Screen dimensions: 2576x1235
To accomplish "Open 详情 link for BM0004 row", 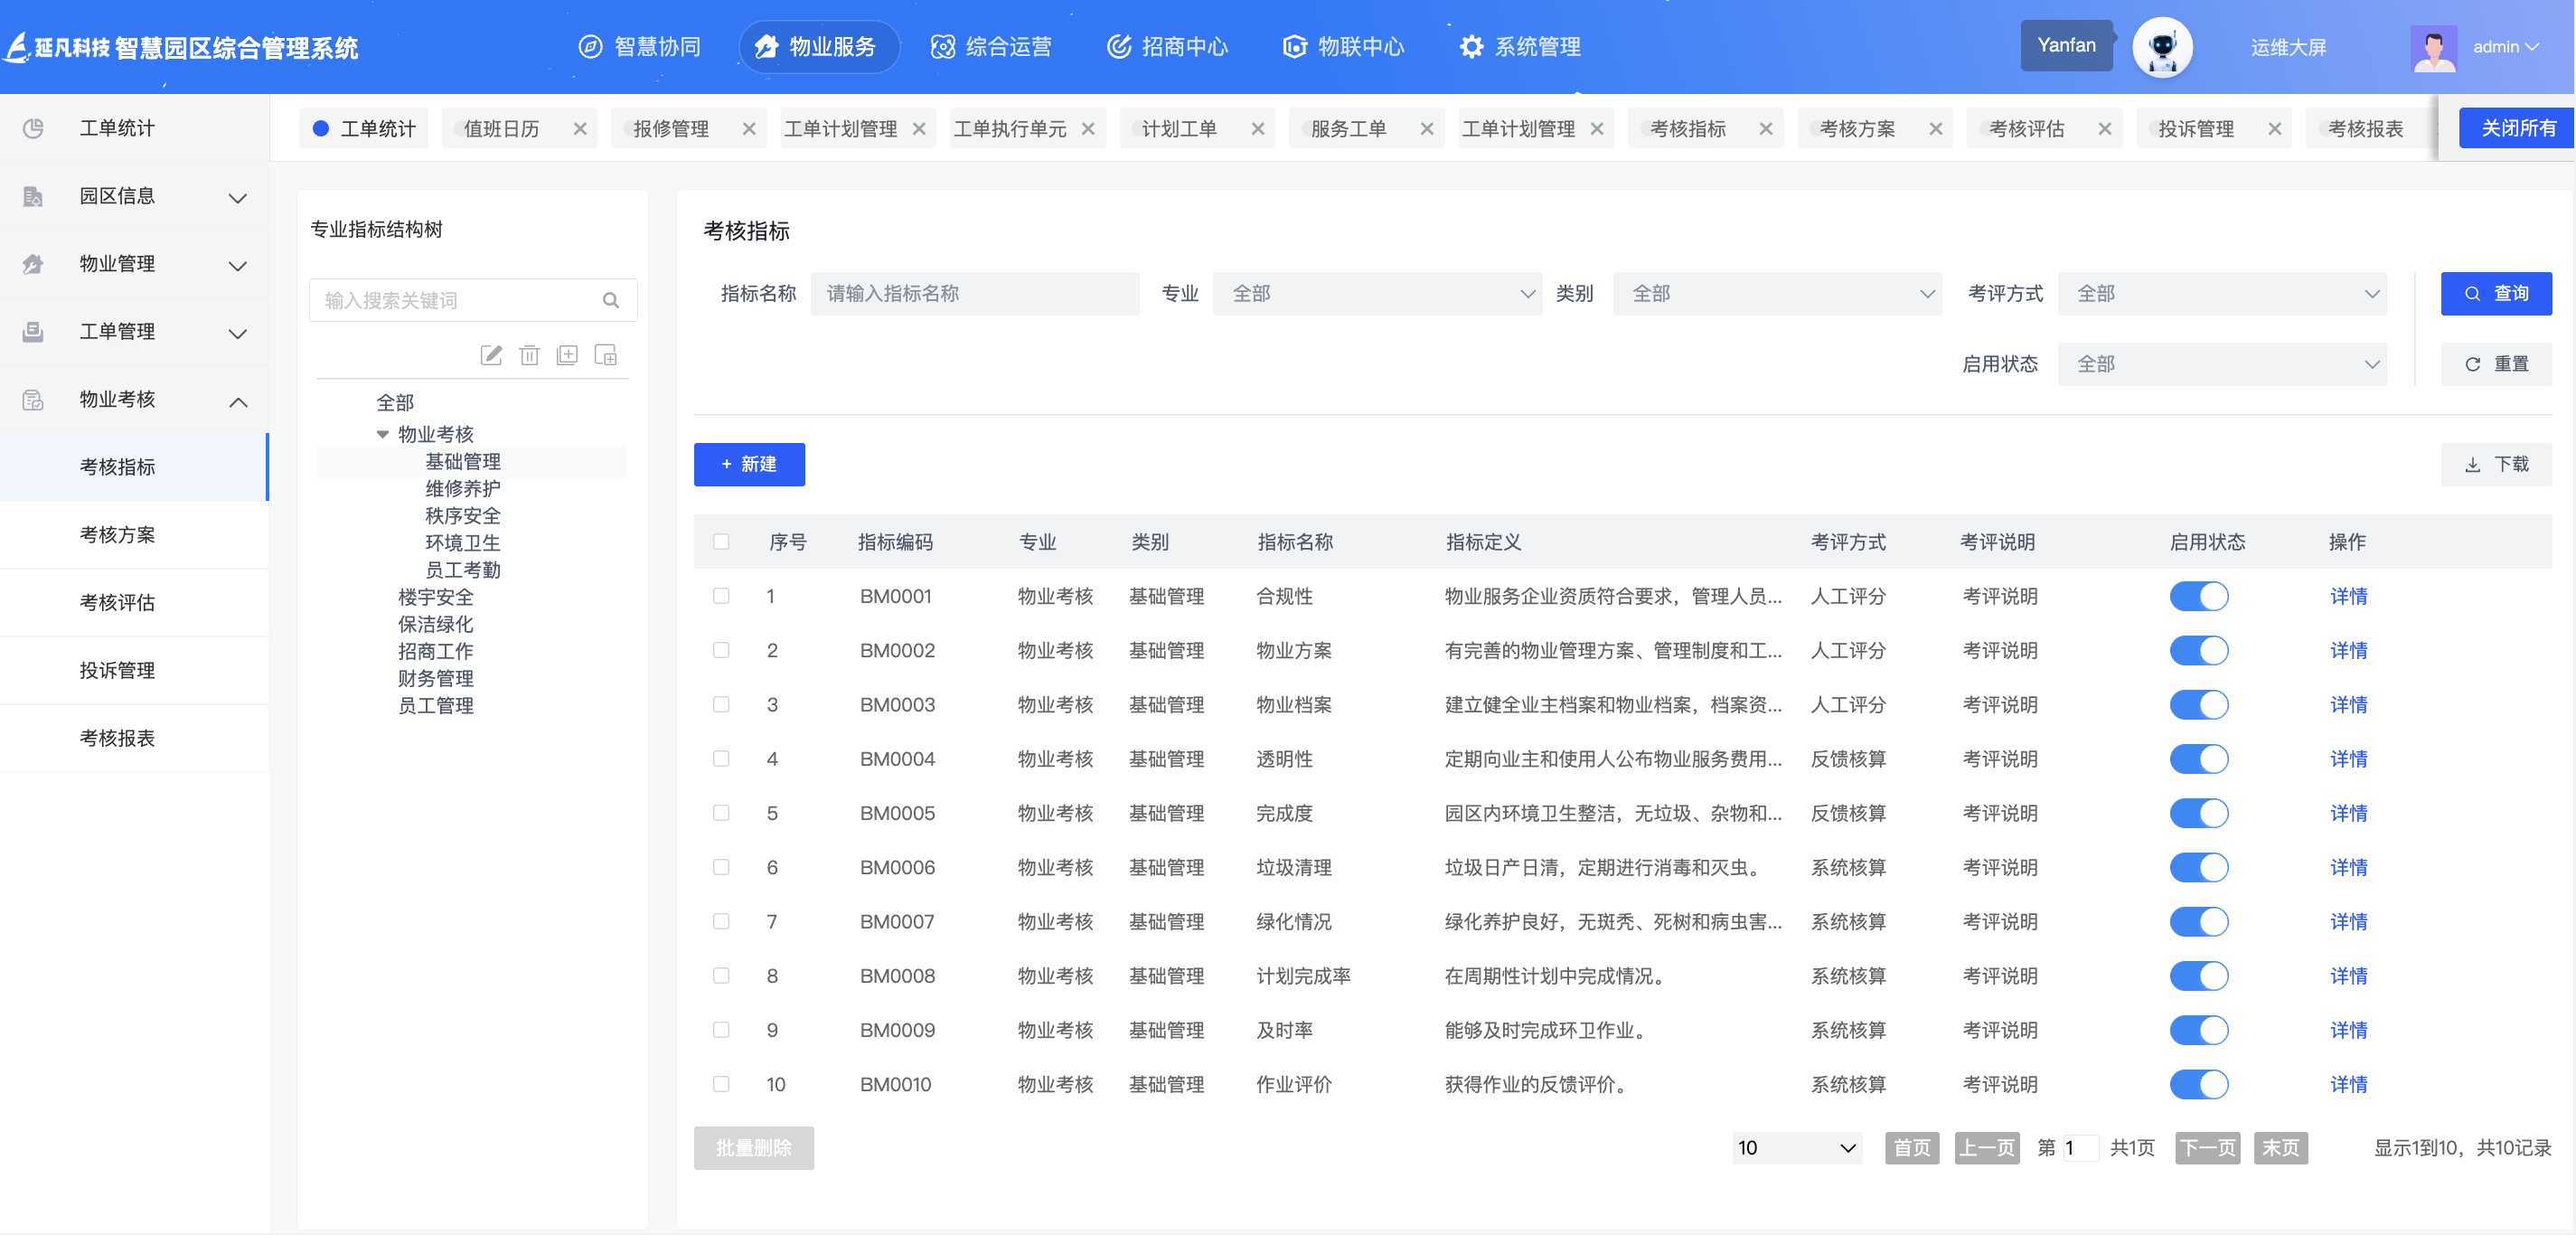I will click(x=2348, y=759).
